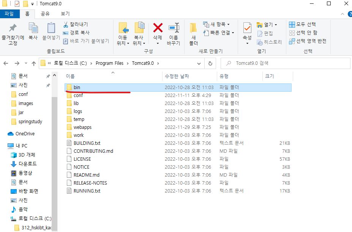Click the title bar New folder icon
Image resolution: width=352 pixels, height=232 pixels.
(x=25, y=4)
